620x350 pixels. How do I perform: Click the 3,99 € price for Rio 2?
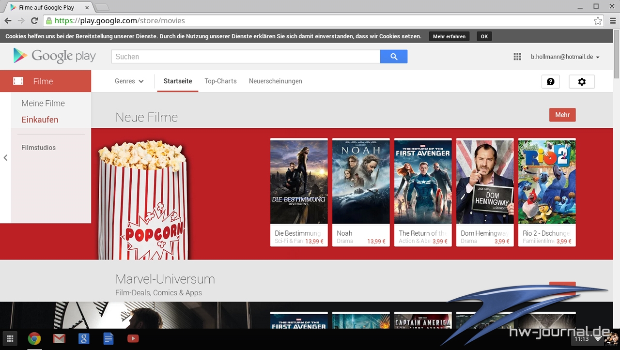[564, 241]
